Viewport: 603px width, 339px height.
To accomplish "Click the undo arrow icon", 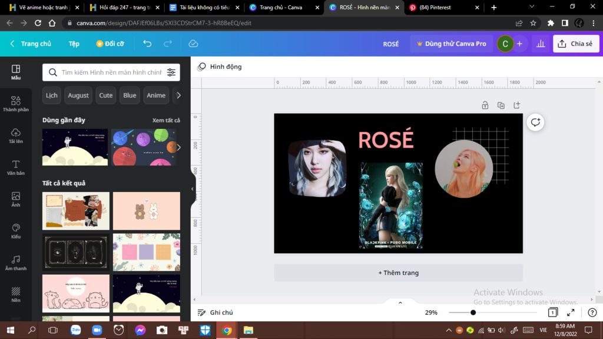I will coord(147,44).
